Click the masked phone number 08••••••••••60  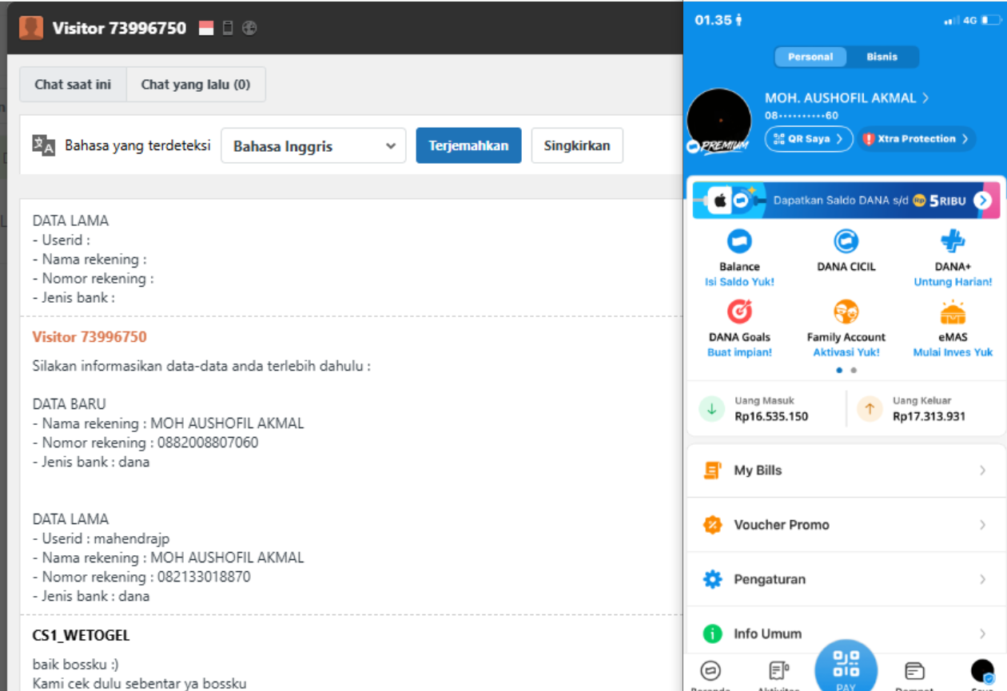(802, 116)
